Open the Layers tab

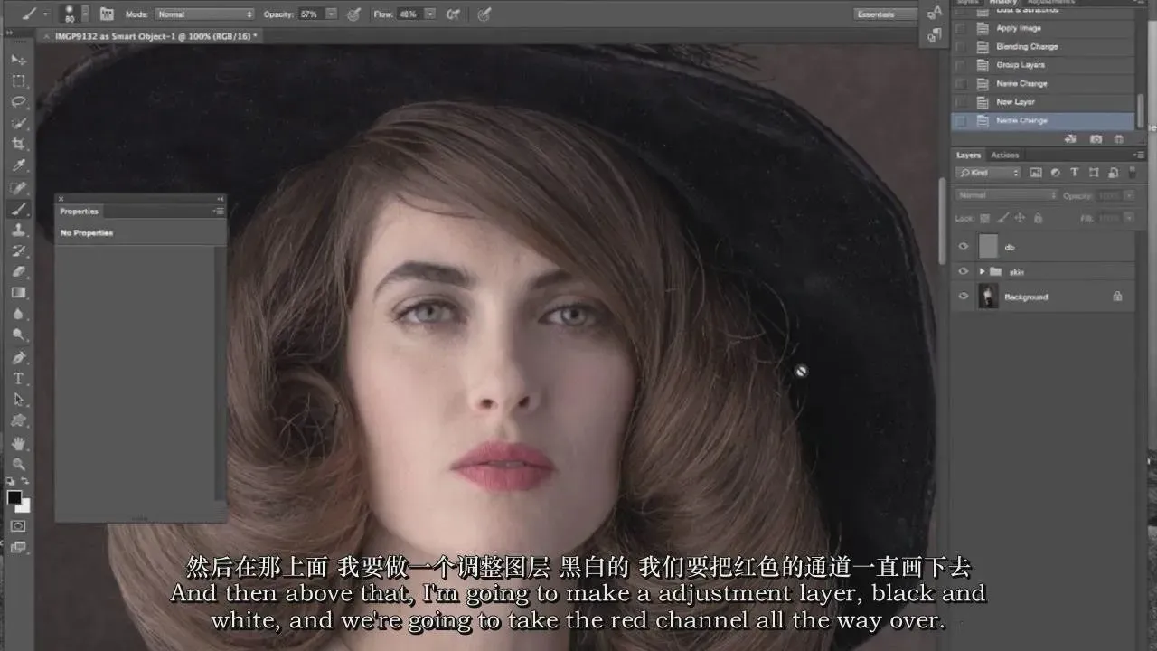[x=969, y=156]
